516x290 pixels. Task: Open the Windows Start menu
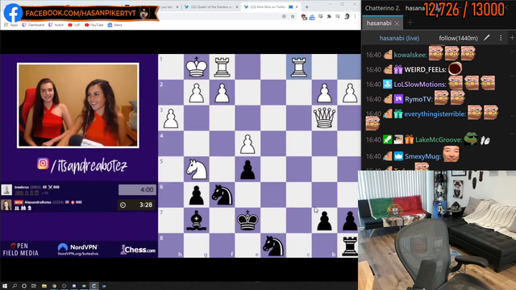click(x=5, y=286)
